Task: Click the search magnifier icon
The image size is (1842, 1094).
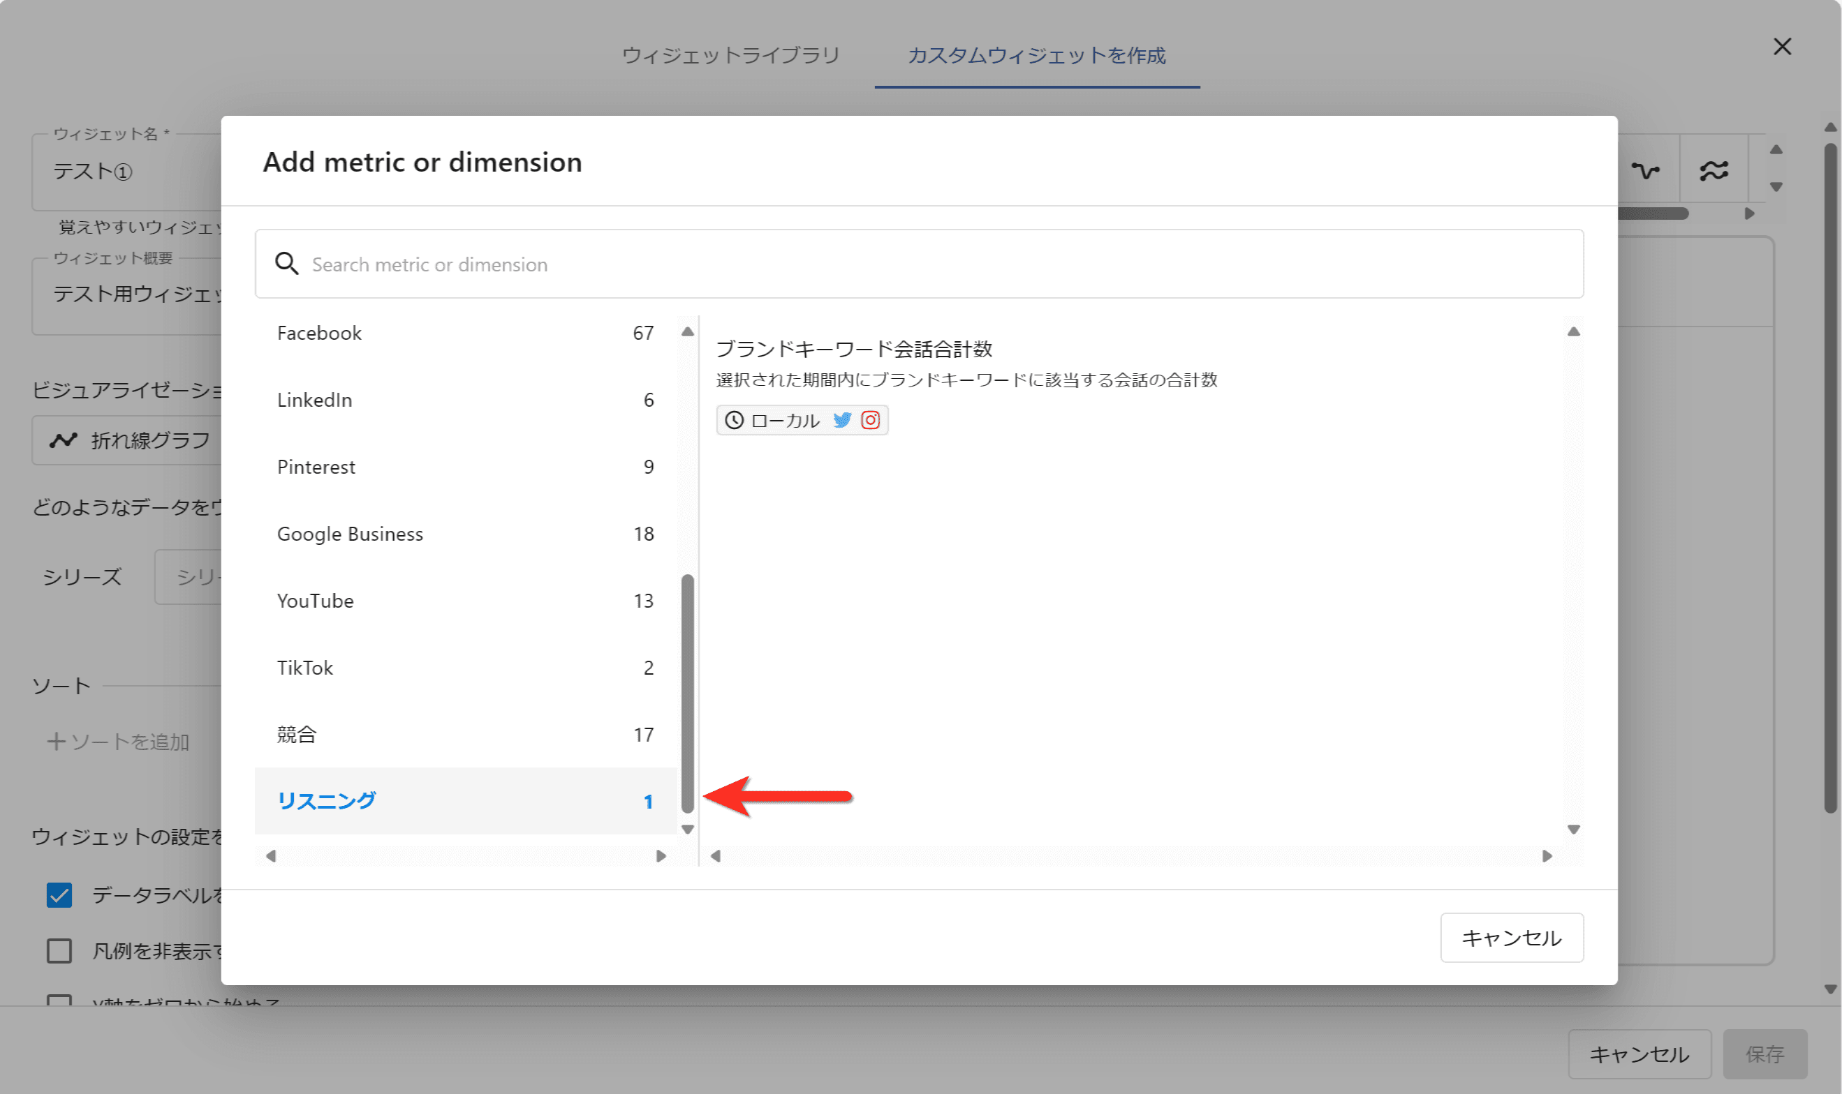Action: (286, 264)
